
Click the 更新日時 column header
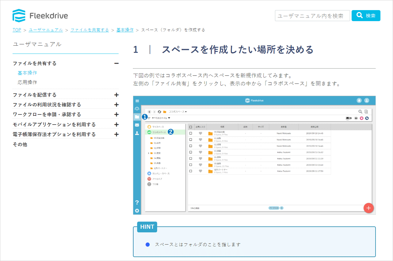(x=315, y=127)
